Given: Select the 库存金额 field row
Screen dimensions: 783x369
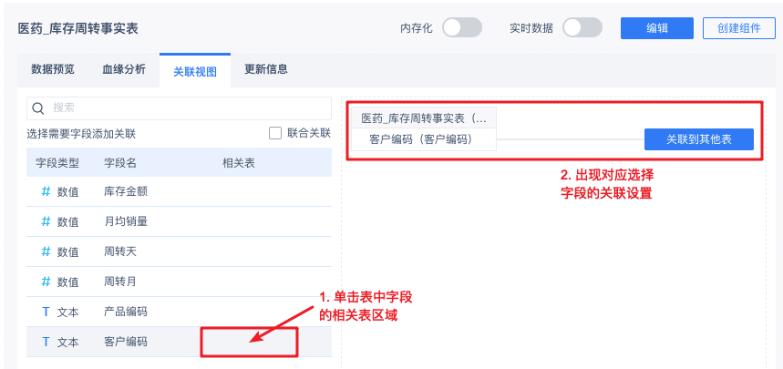Looking at the screenshot, I should pos(178,191).
